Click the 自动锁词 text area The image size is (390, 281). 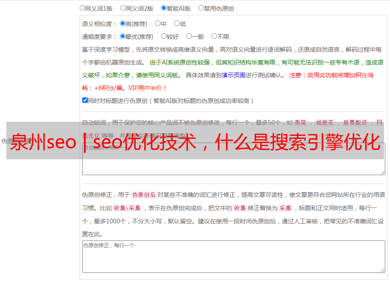click(234, 159)
